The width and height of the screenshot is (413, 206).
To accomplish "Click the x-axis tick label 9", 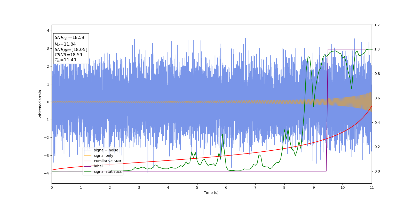I will (314, 187).
